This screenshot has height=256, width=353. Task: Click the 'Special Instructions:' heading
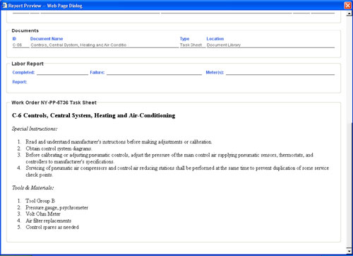(x=35, y=129)
